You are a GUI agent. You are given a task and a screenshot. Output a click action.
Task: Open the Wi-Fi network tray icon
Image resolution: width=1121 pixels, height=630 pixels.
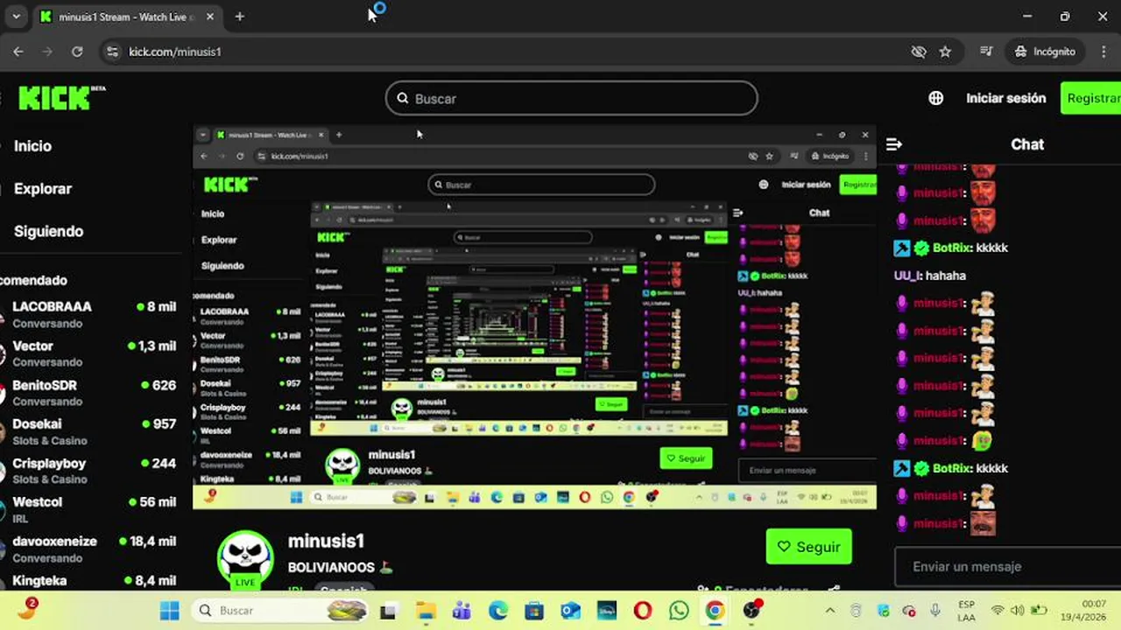pos(998,611)
